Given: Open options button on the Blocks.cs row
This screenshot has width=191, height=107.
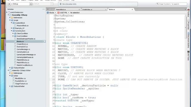Looking at the screenshot, I should tap(44, 42).
